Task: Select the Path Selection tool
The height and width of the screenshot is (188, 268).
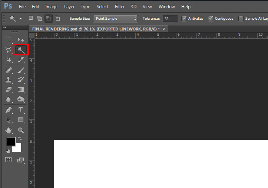Action: tap(9, 120)
